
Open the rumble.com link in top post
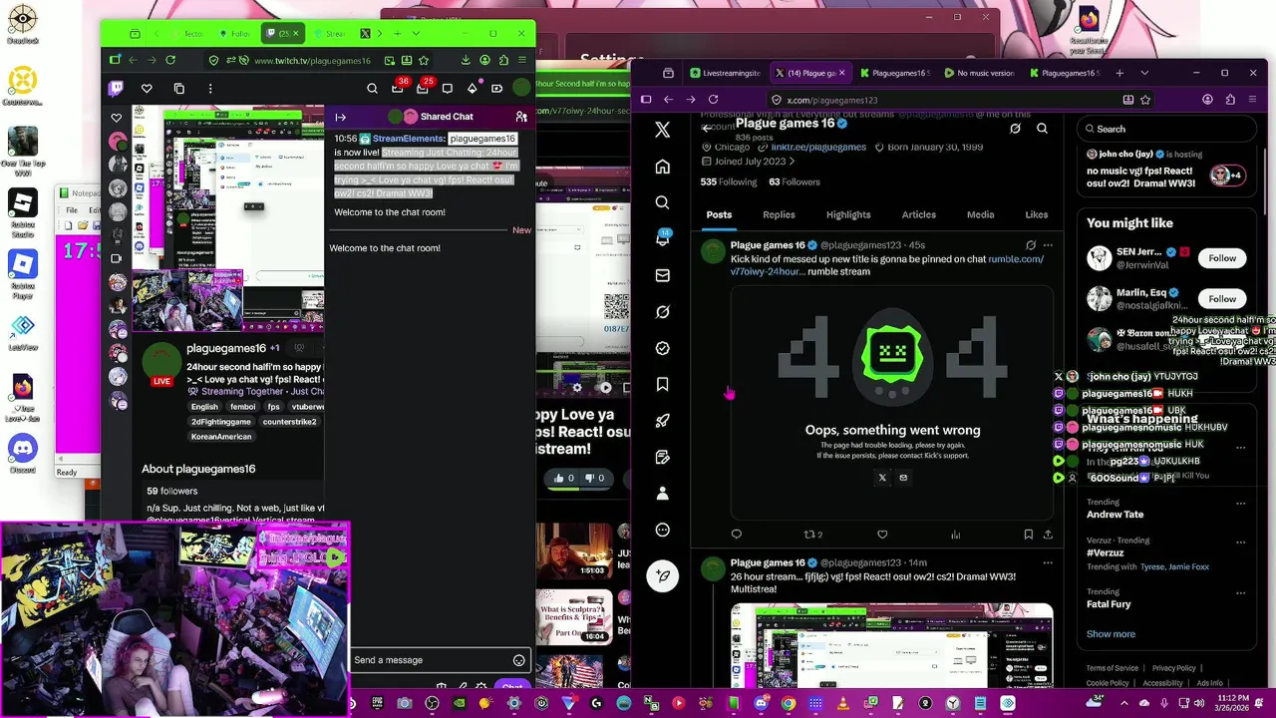click(x=1015, y=259)
